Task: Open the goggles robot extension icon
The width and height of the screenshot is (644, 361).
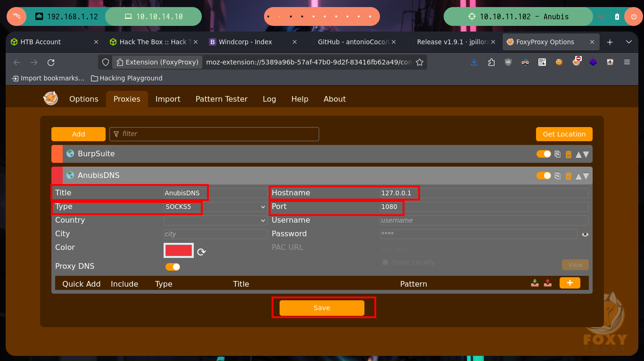Action: [525, 62]
